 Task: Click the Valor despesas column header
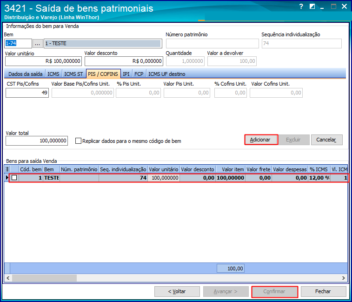pyautogui.click(x=290, y=169)
